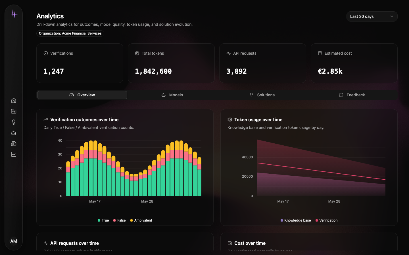The height and width of the screenshot is (255, 409).
Task: Click the API requests over time title
Action: pyautogui.click(x=74, y=243)
